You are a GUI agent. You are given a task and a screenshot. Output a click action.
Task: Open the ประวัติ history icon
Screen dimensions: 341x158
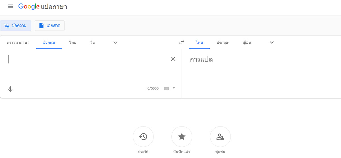point(143,137)
